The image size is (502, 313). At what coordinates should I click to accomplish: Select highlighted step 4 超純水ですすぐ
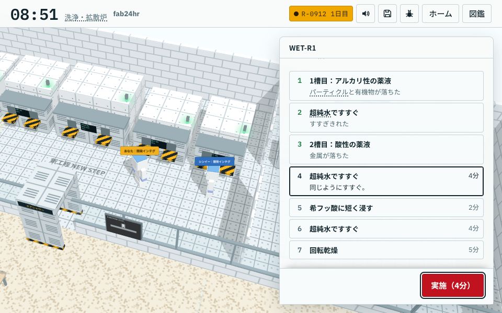point(386,181)
